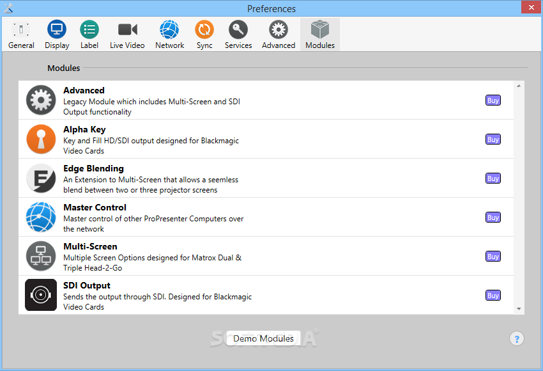Click 'Key and Fill HD/SDI output' description
This screenshot has height=371, width=543.
[x=151, y=146]
